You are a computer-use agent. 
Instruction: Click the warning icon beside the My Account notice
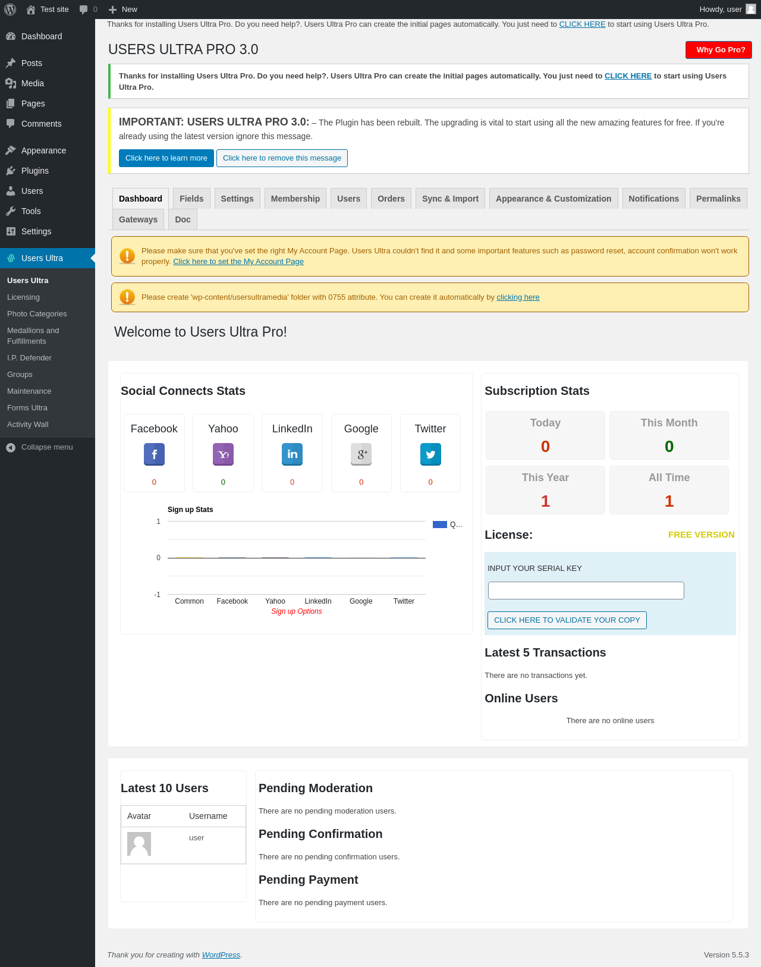coord(127,256)
